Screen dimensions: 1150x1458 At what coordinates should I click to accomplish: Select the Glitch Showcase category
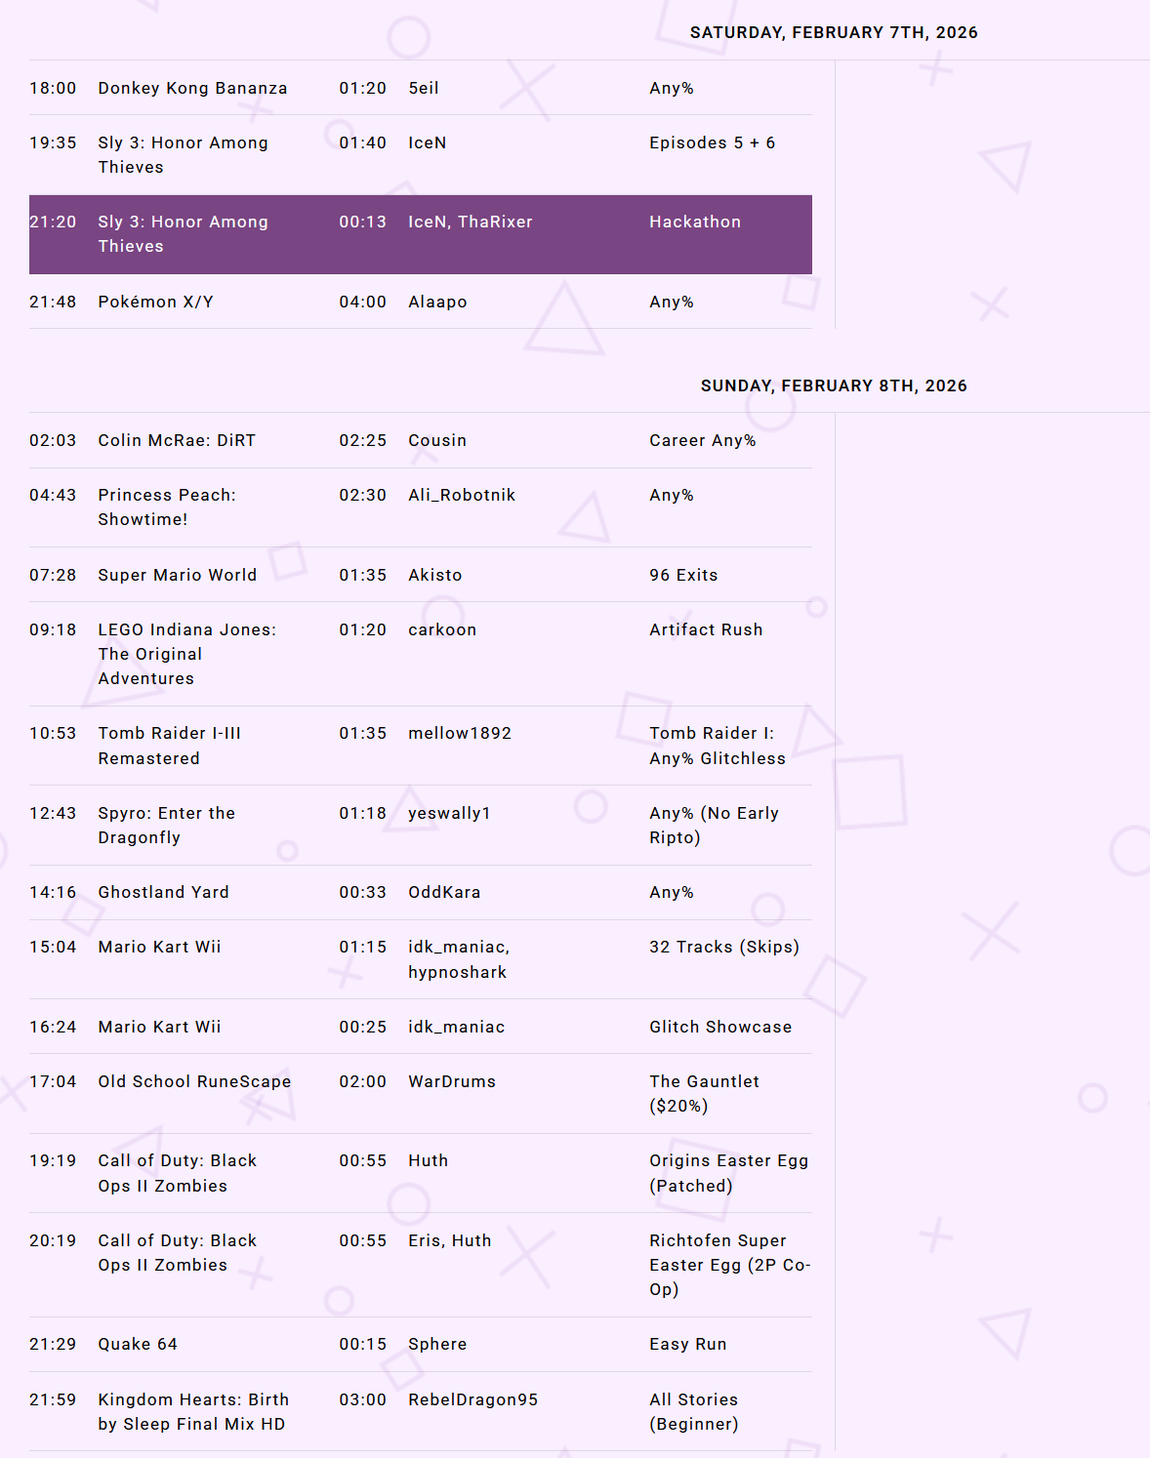720,1027
